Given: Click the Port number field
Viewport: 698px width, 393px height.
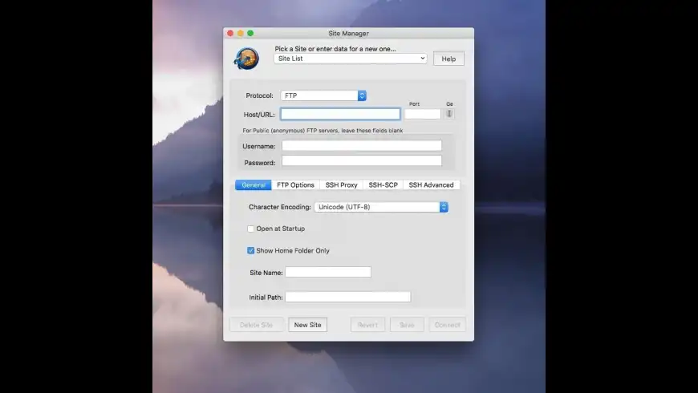Looking at the screenshot, I should point(422,114).
